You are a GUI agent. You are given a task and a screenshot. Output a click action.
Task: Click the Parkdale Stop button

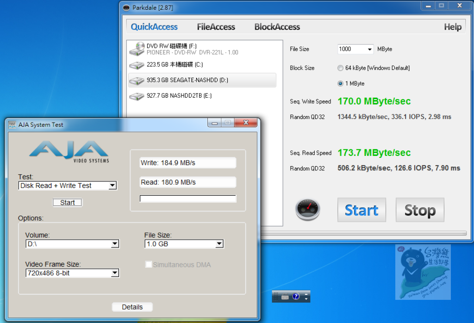420,210
